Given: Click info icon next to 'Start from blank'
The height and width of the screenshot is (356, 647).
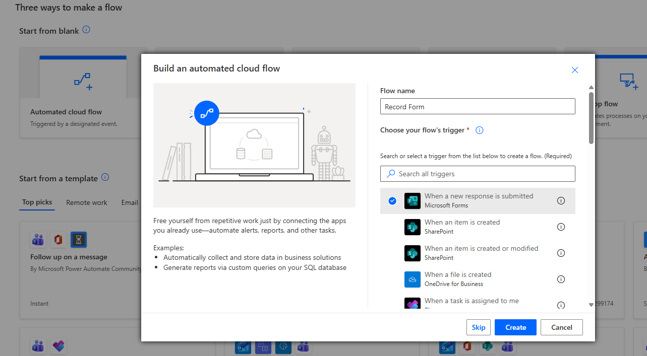Looking at the screenshot, I should (x=86, y=30).
